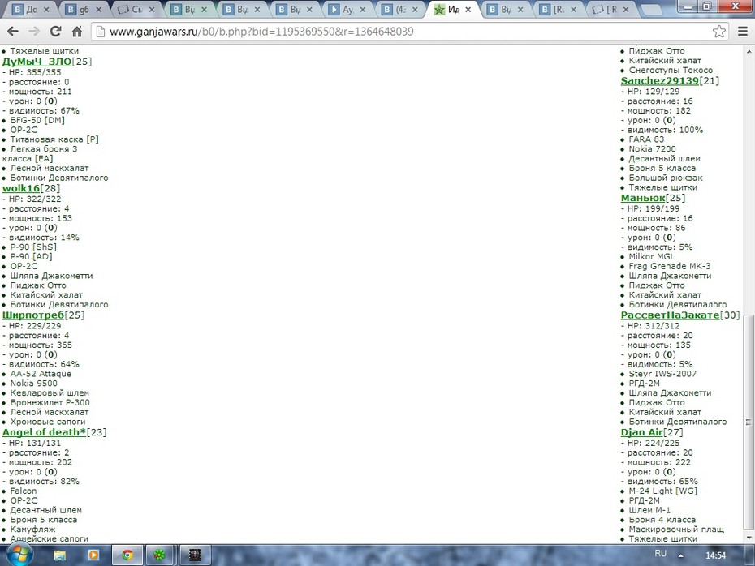Image resolution: width=755 pixels, height=566 pixels.
Task: Select the 'Nokia 7200' item text
Action: pos(653,149)
